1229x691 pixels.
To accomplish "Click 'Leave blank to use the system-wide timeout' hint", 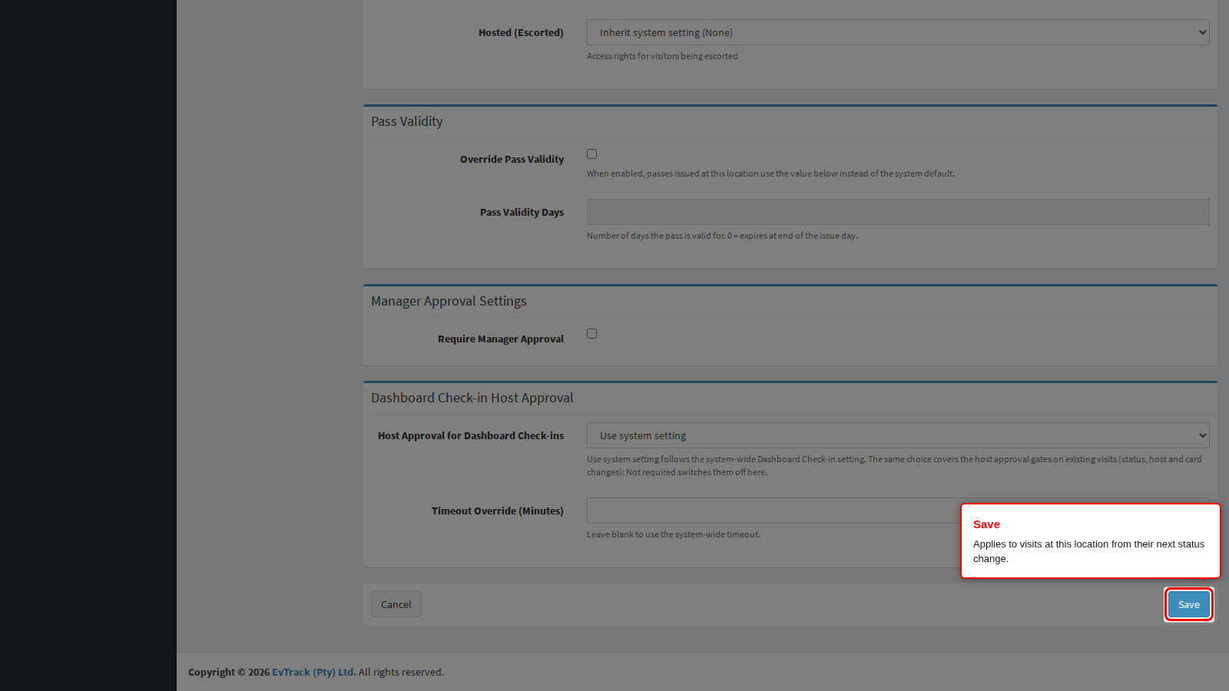I will 674,534.
